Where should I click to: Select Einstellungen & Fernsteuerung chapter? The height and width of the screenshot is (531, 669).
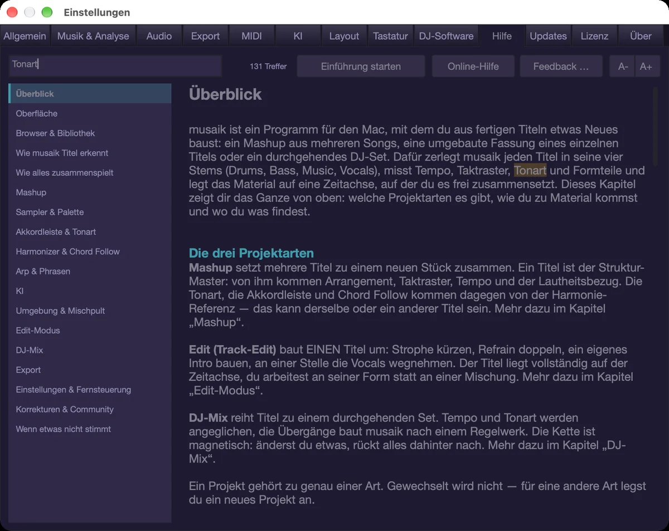[x=90, y=389]
